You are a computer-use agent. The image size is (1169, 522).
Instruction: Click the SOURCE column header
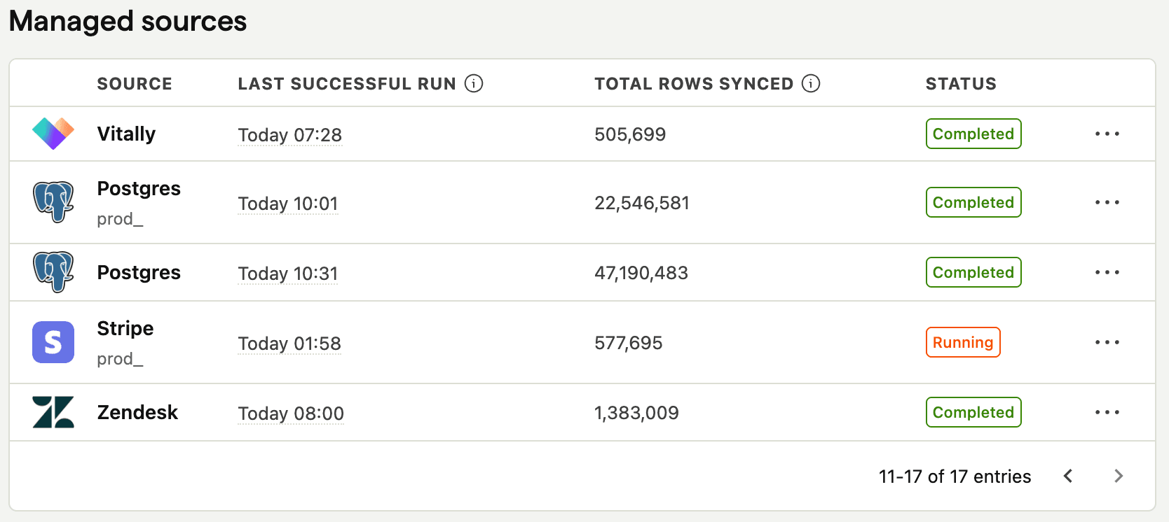click(135, 83)
